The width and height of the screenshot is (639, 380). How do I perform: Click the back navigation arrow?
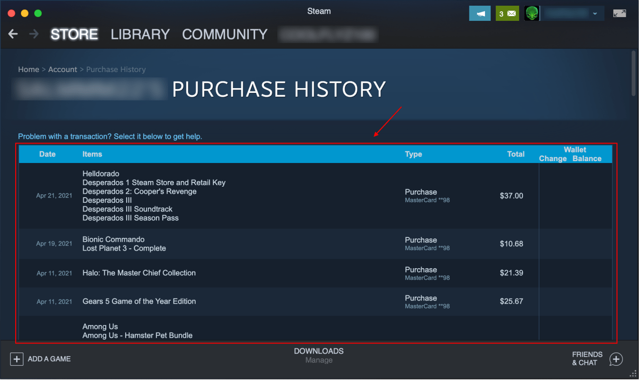pyautogui.click(x=12, y=34)
